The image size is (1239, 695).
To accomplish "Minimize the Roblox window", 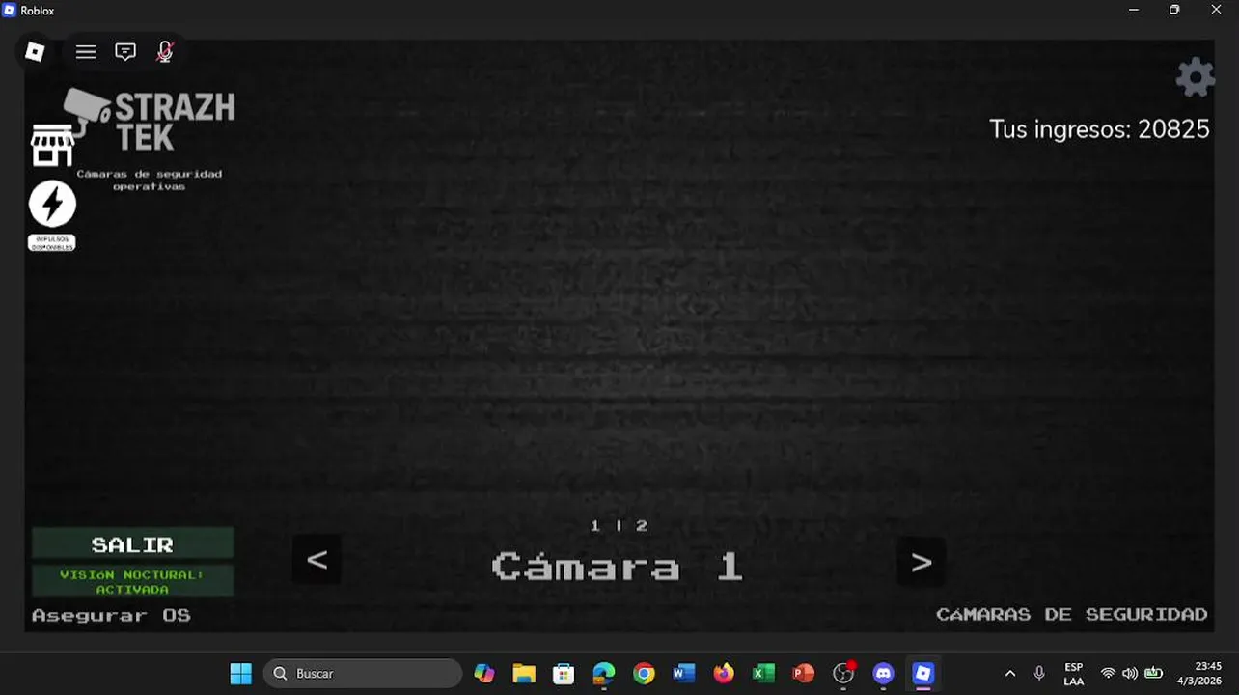I will [1134, 10].
